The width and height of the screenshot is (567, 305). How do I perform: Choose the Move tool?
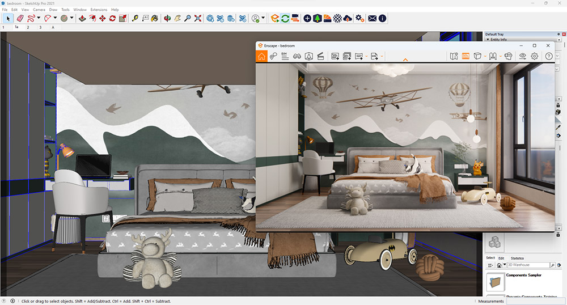coord(103,18)
